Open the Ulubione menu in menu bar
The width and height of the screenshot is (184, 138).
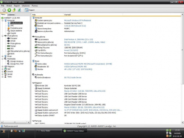(x=26, y=6)
